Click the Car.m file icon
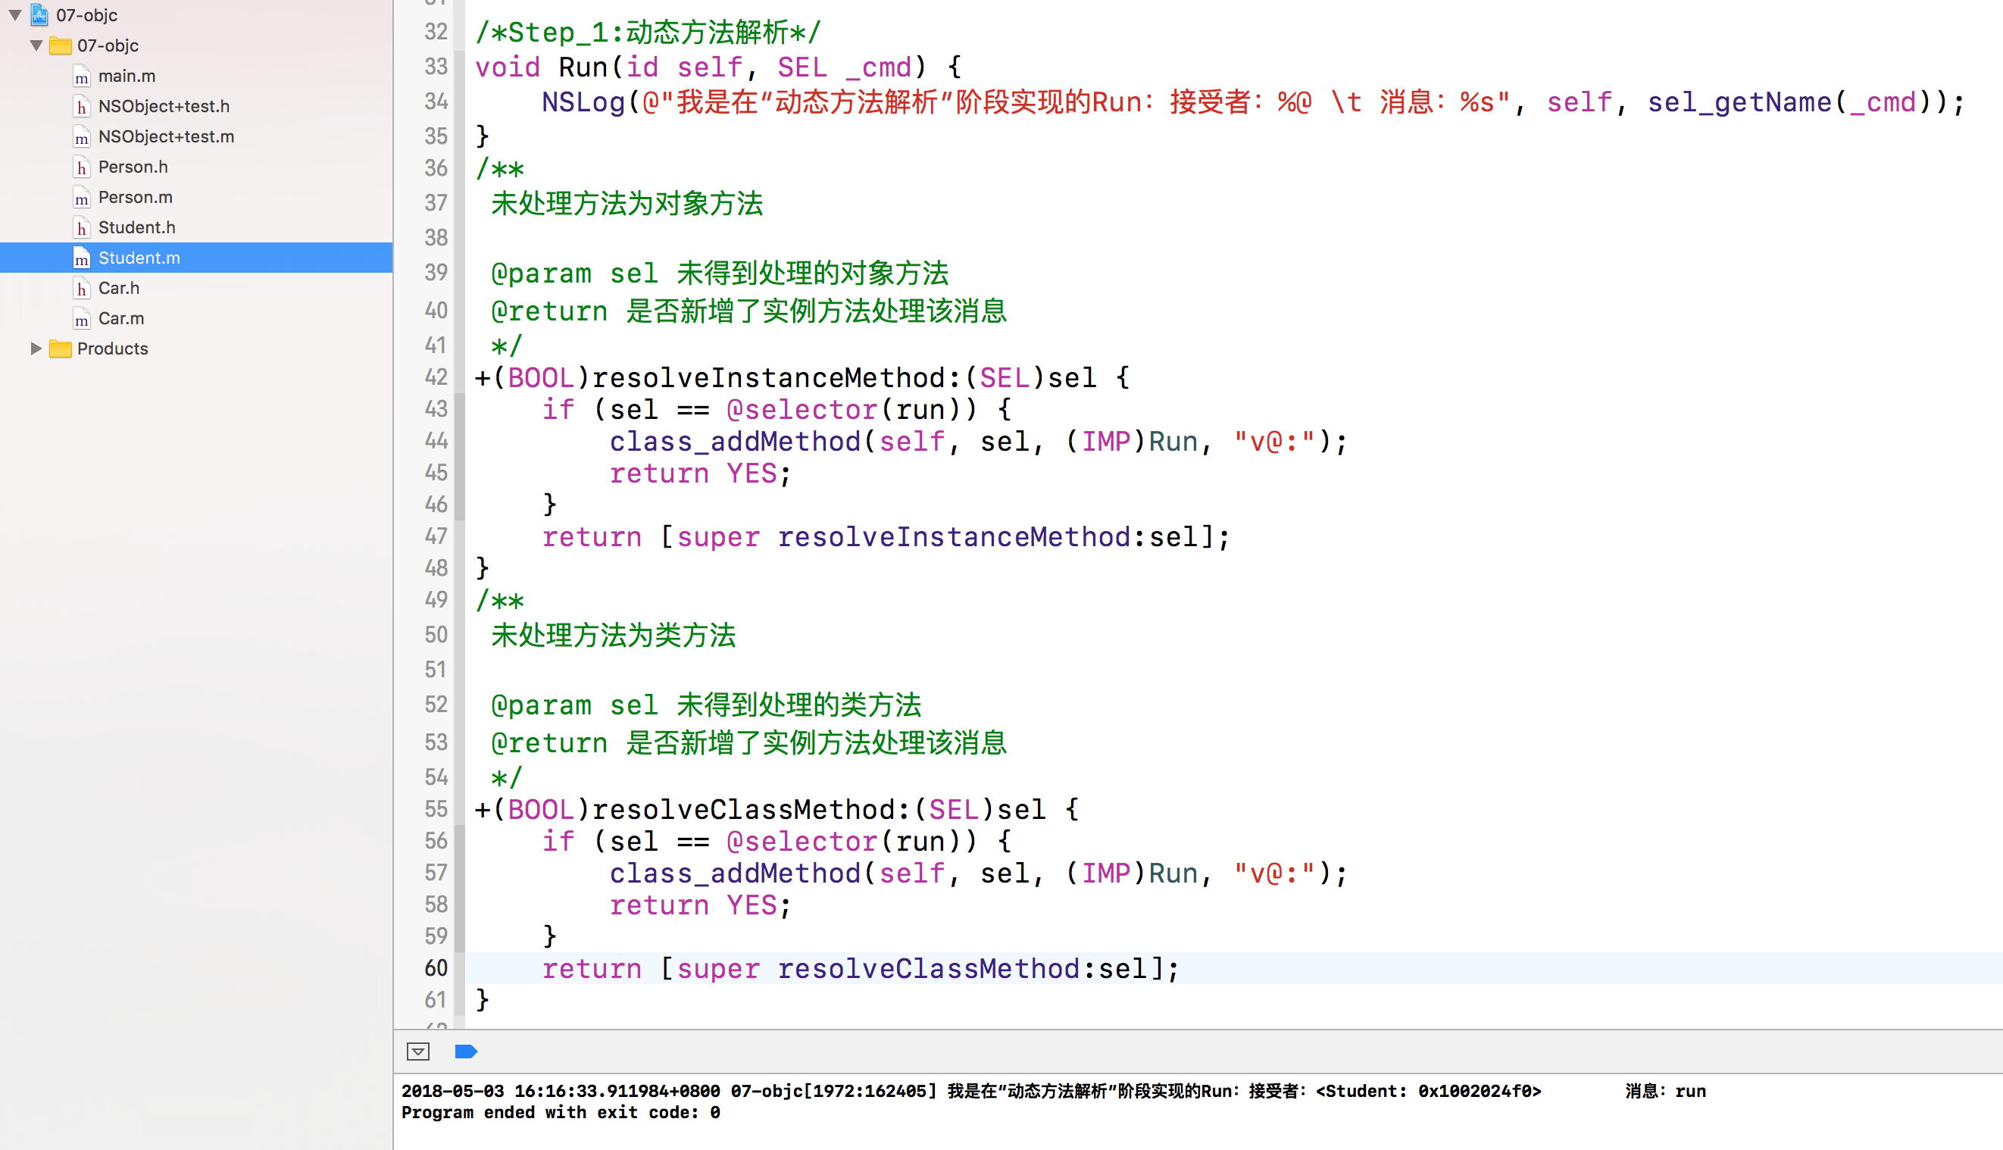2003x1150 pixels. point(81,319)
